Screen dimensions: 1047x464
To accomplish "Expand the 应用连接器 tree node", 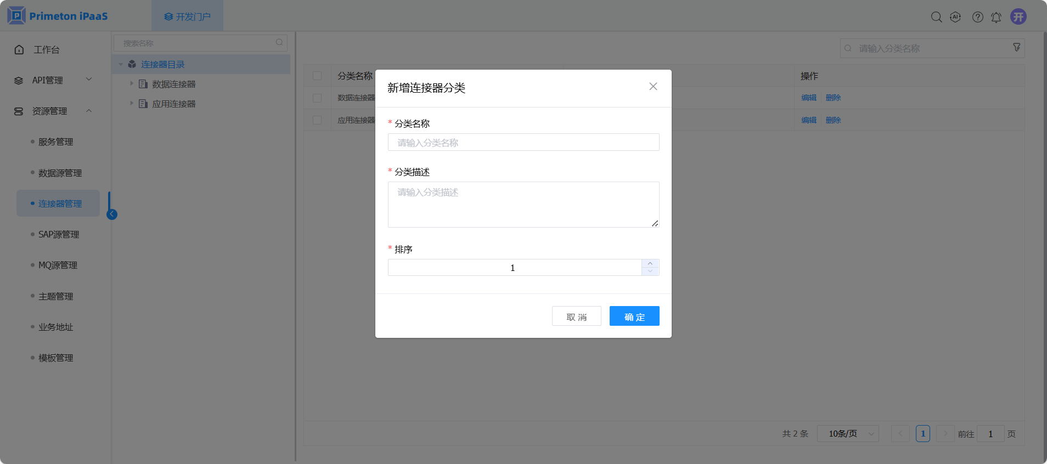I will click(x=132, y=104).
